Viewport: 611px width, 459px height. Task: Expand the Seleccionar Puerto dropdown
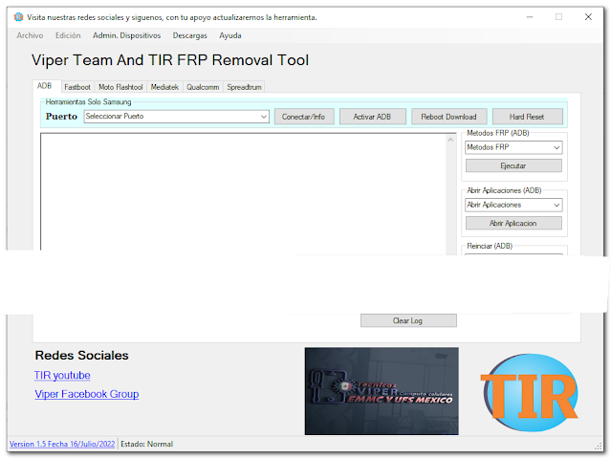[177, 116]
